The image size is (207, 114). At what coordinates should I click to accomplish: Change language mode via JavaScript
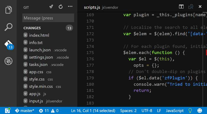[x=175, y=111]
